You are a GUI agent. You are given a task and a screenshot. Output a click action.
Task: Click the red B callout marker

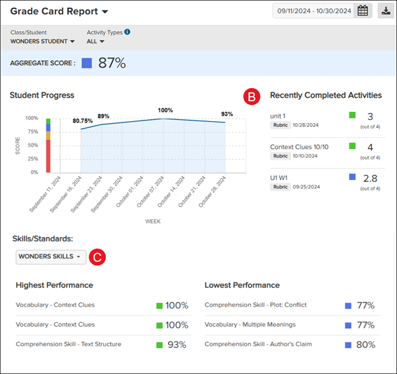(x=251, y=96)
